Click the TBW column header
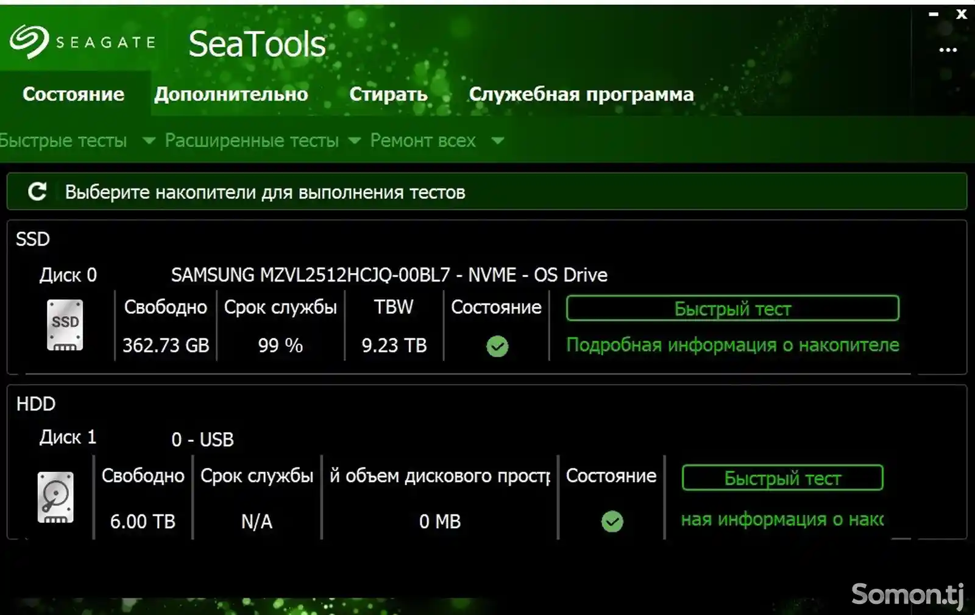Screen dimensions: 975x615 394,307
